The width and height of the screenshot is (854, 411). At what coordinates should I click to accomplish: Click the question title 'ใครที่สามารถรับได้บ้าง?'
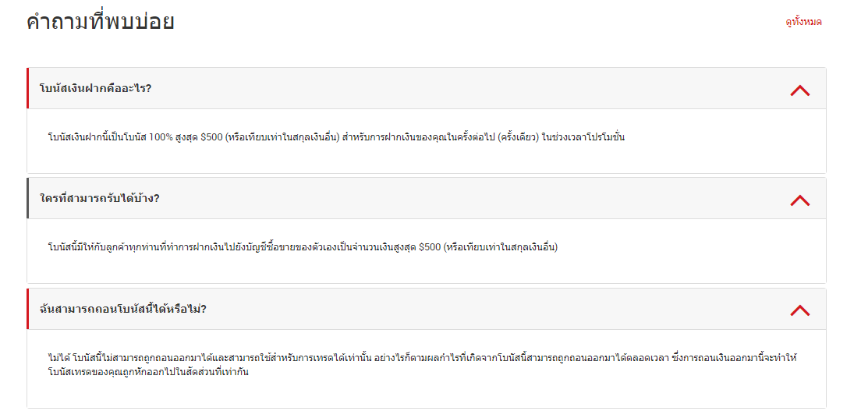coord(100,198)
